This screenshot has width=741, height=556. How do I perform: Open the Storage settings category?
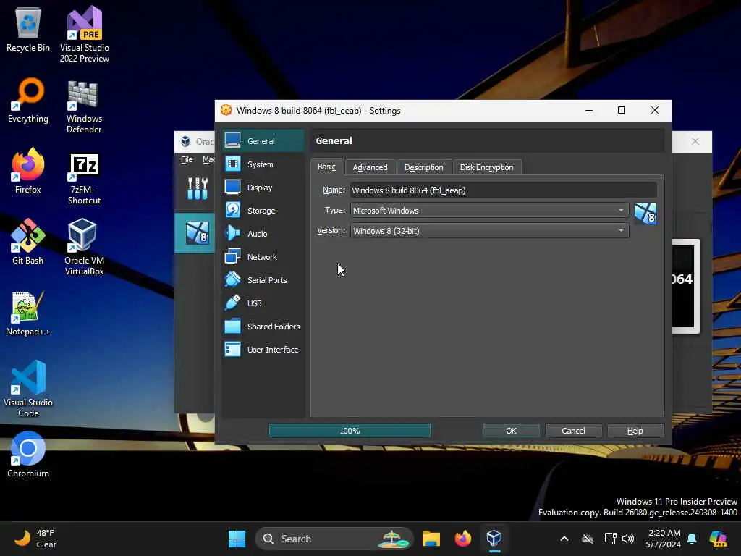(x=263, y=211)
